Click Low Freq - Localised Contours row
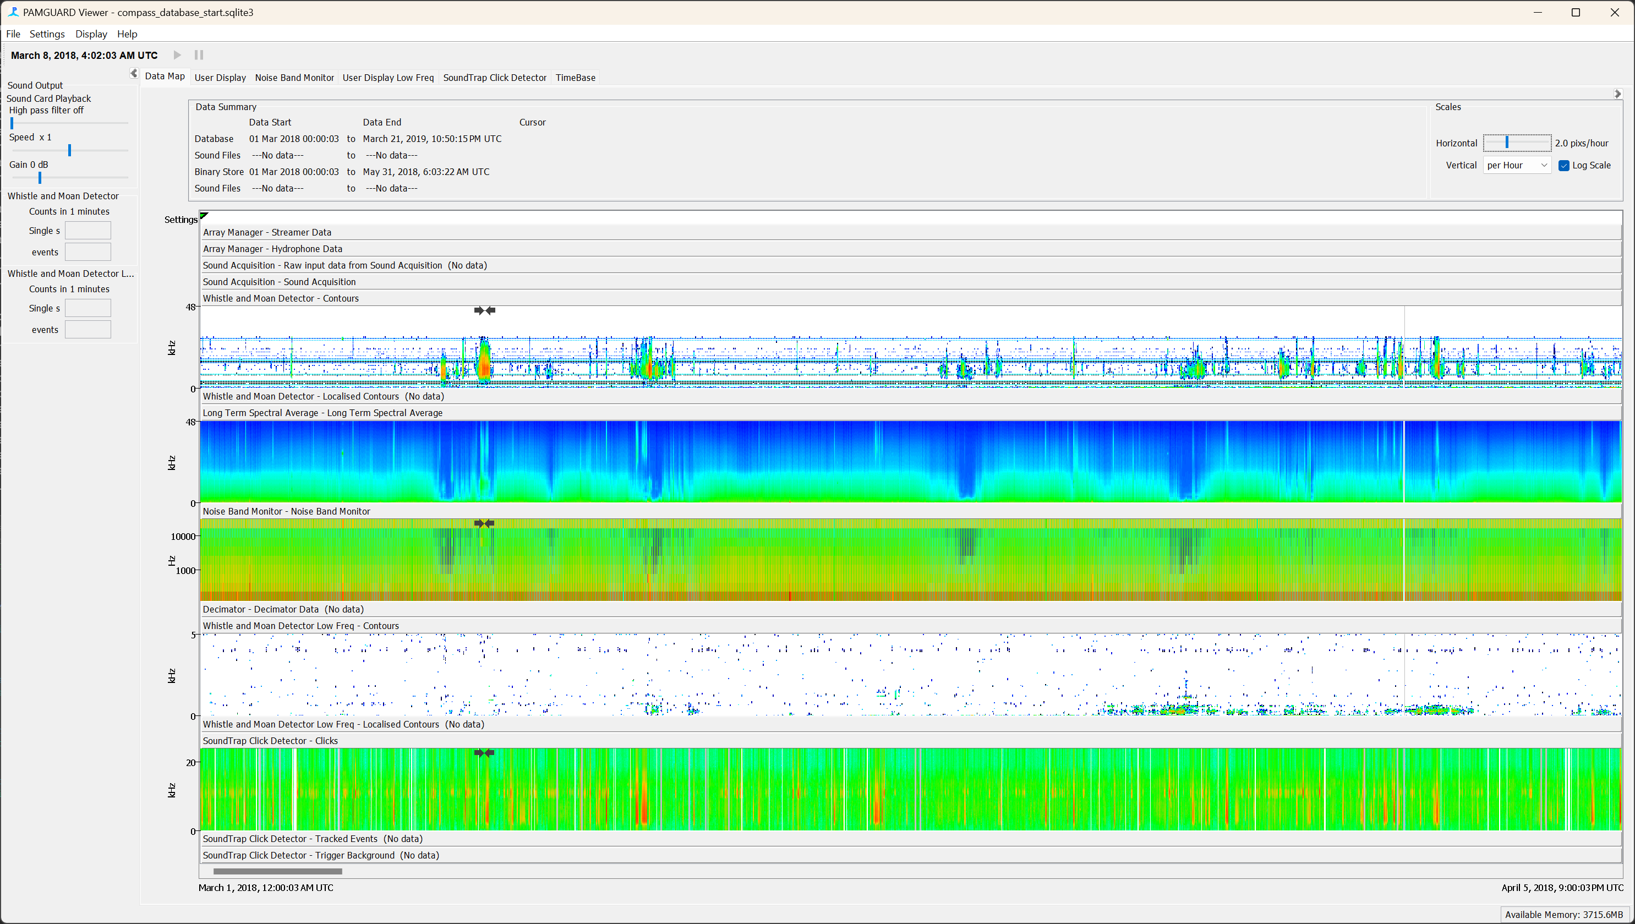1635x924 pixels. click(911, 724)
